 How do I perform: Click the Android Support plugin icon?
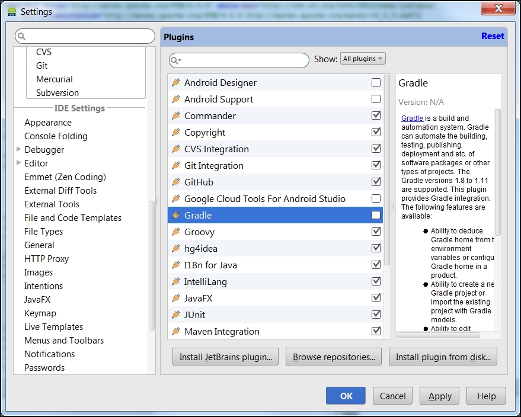pyautogui.click(x=176, y=99)
